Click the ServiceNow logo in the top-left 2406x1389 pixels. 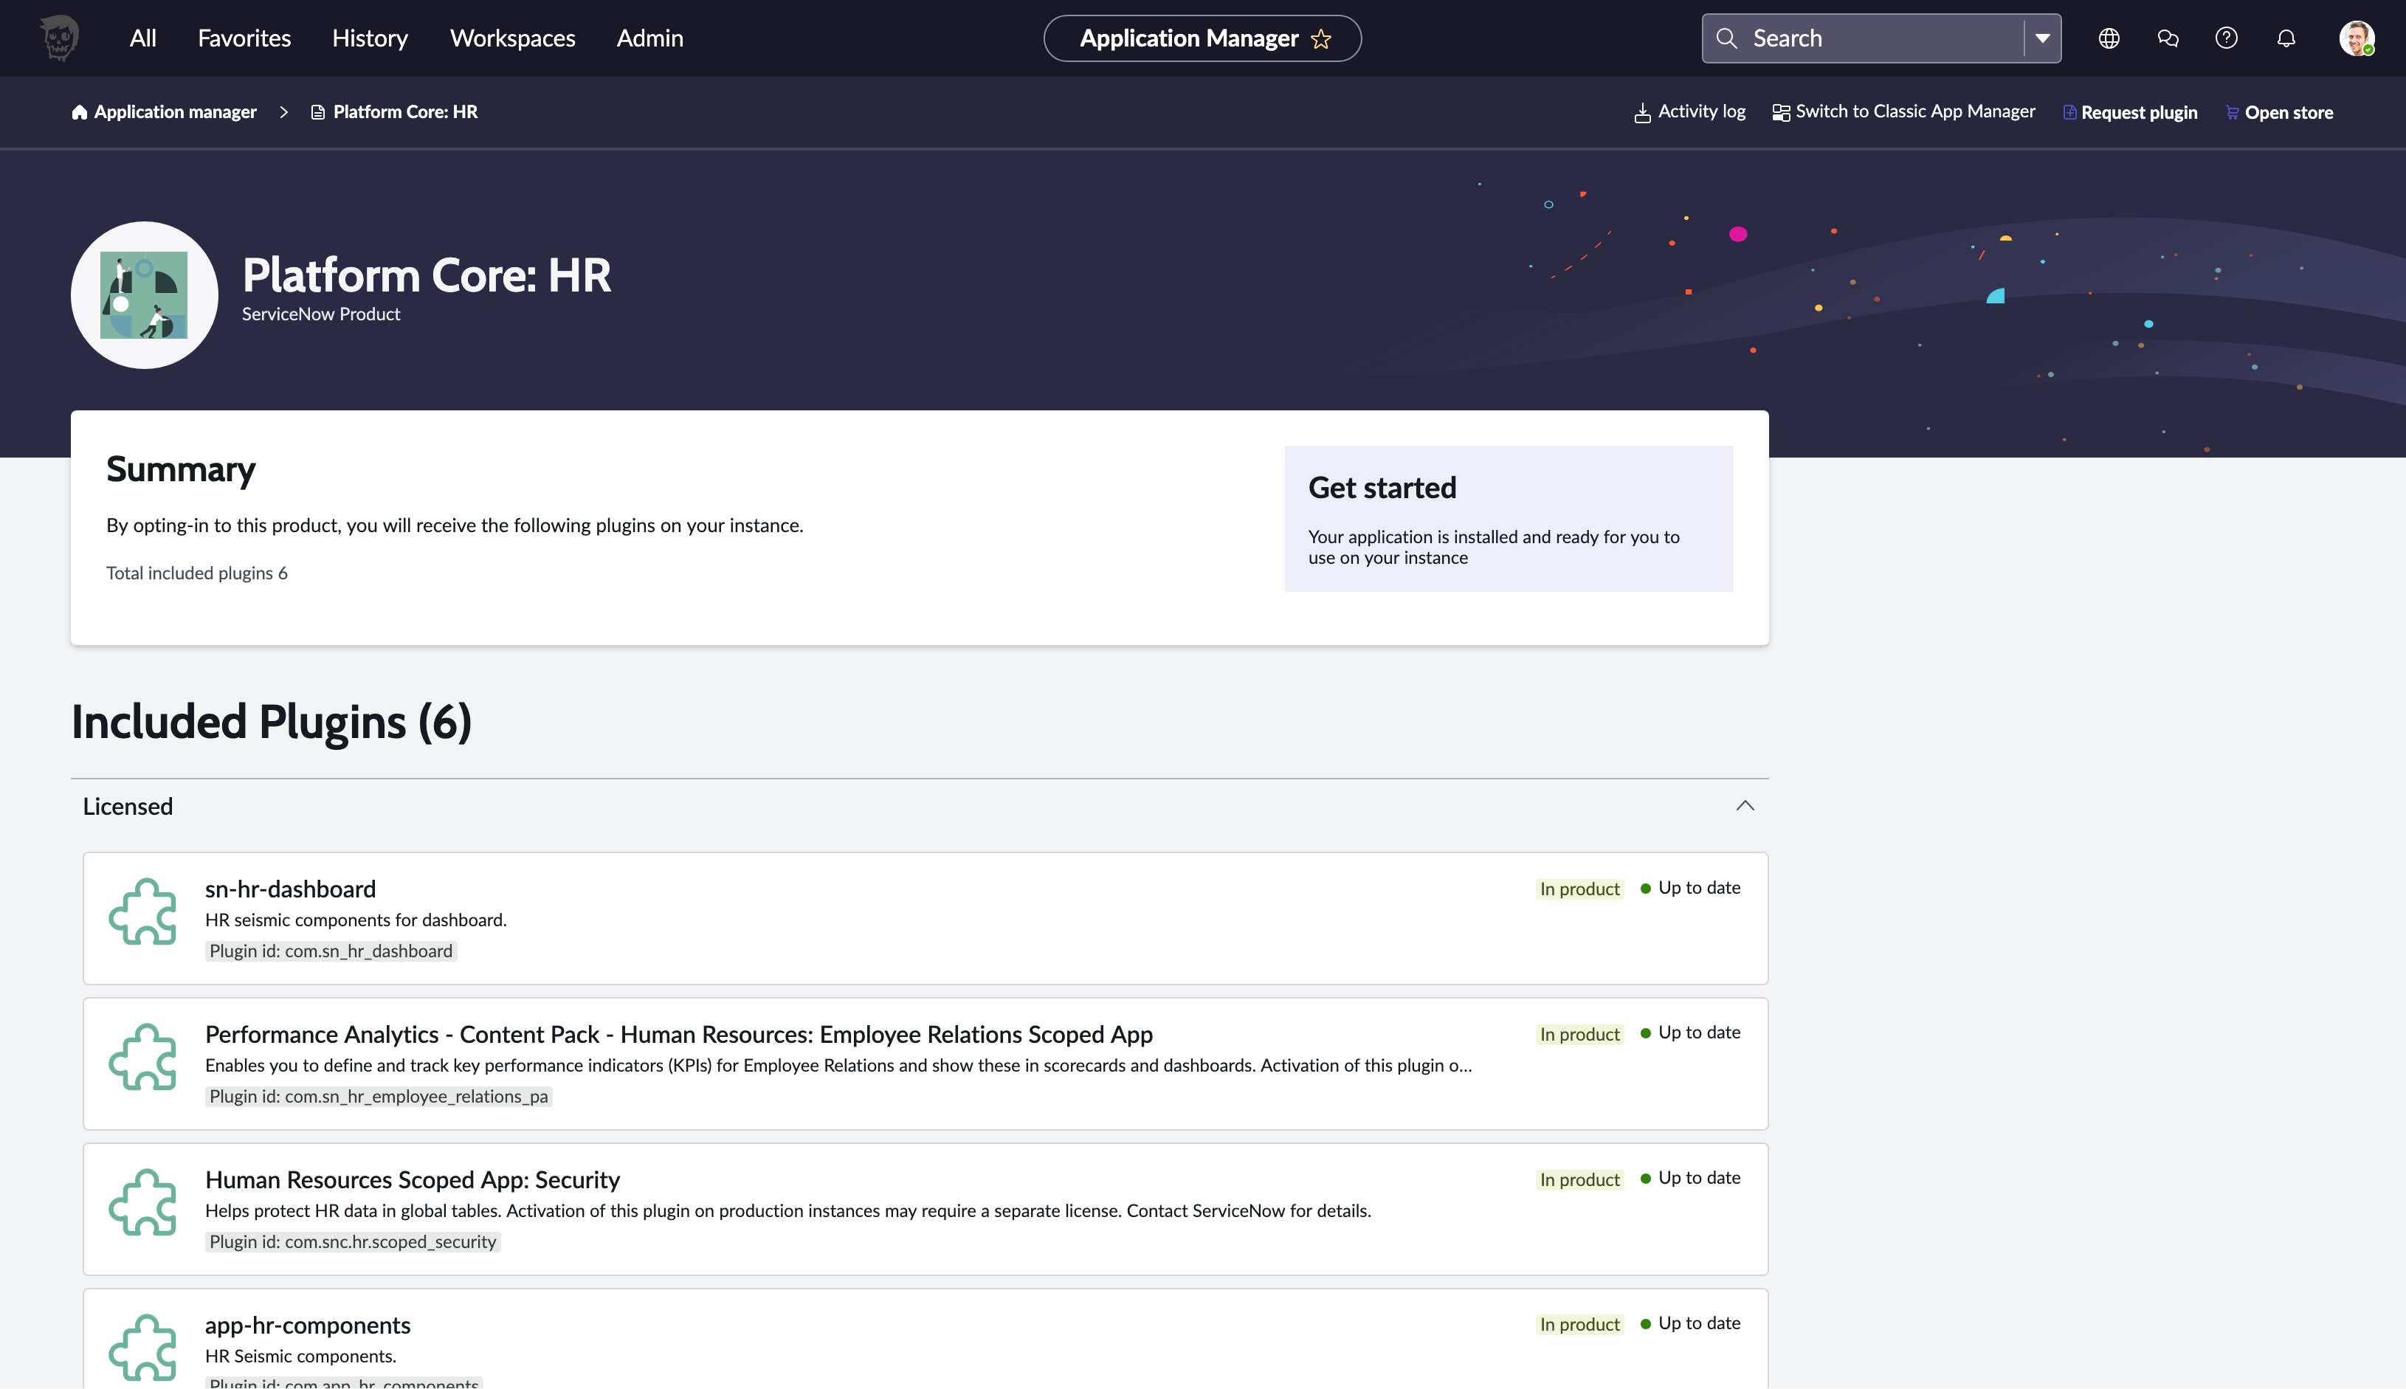[59, 38]
